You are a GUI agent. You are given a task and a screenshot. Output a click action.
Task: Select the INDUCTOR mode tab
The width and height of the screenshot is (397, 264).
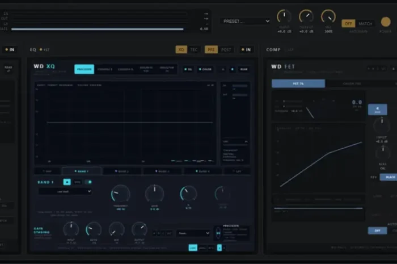pos(167,69)
